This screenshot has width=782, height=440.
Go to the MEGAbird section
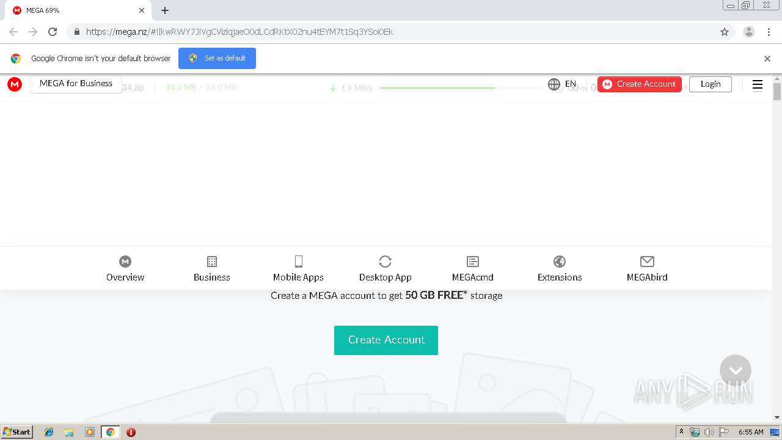click(x=647, y=269)
